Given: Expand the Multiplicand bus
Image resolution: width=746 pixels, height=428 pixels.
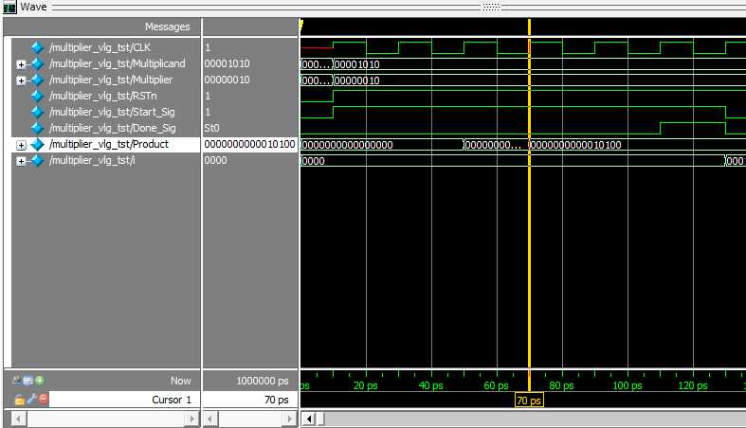Looking at the screenshot, I should pyautogui.click(x=21, y=64).
